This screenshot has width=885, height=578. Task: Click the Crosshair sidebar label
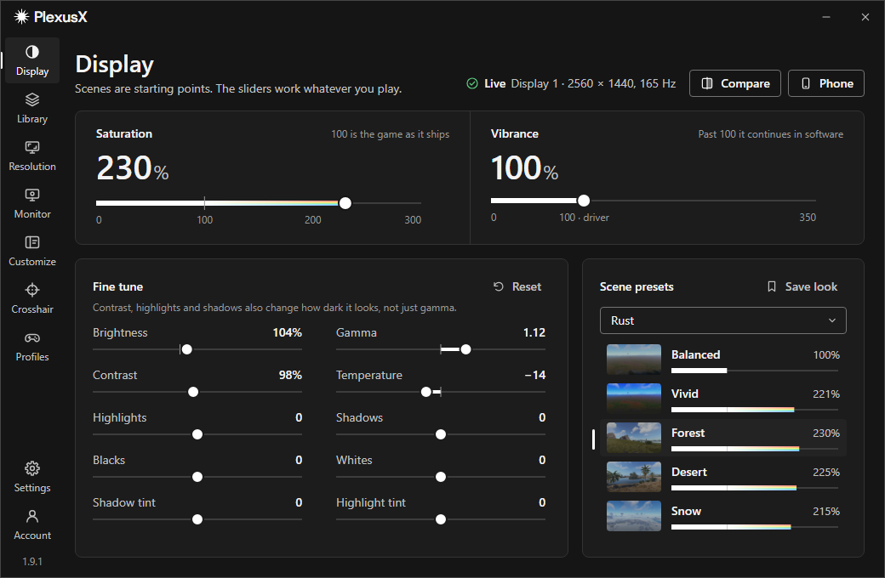(32, 309)
